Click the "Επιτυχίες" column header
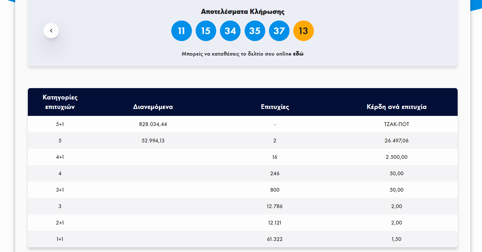This screenshot has width=482, height=252. coord(275,107)
